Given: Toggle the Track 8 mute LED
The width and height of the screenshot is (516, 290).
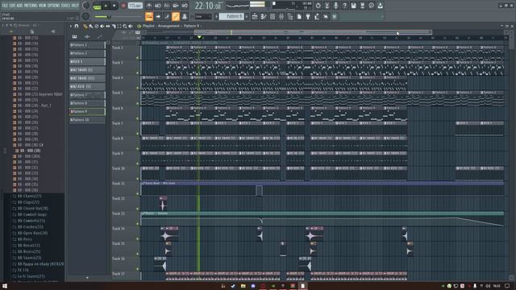Looking at the screenshot, I should point(138,148).
